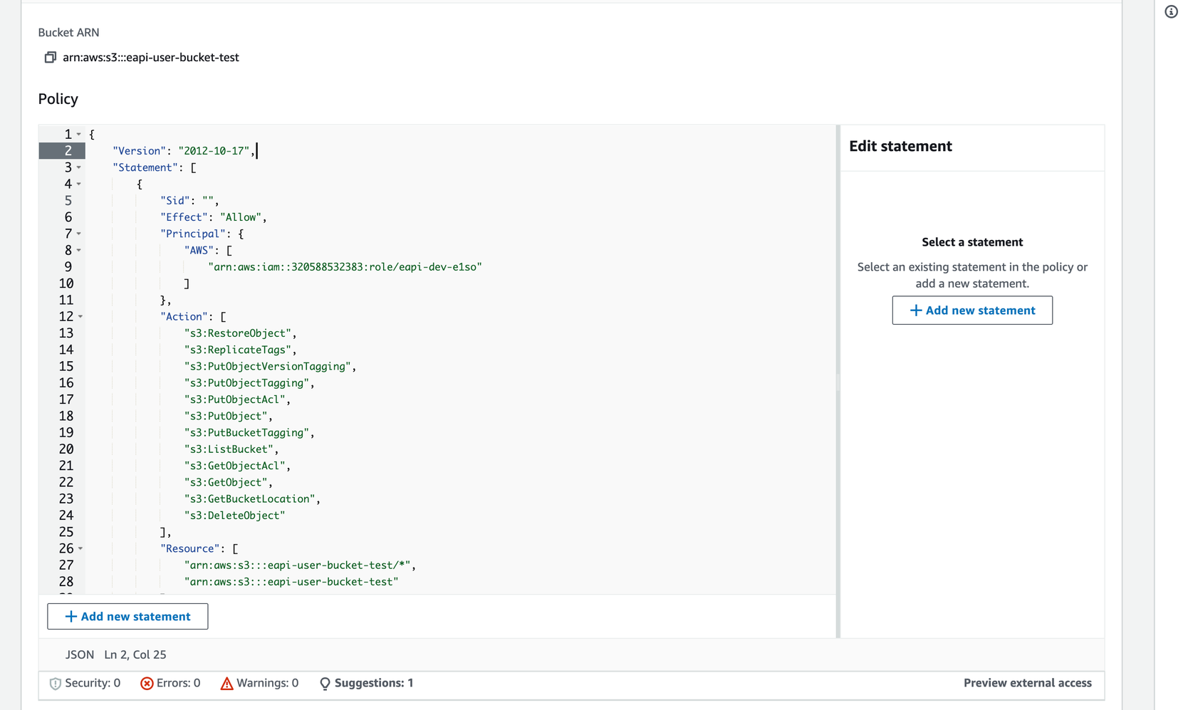The image size is (1188, 710).
Task: Click the "s3:PutObject" line 18
Action: pyautogui.click(x=228, y=416)
